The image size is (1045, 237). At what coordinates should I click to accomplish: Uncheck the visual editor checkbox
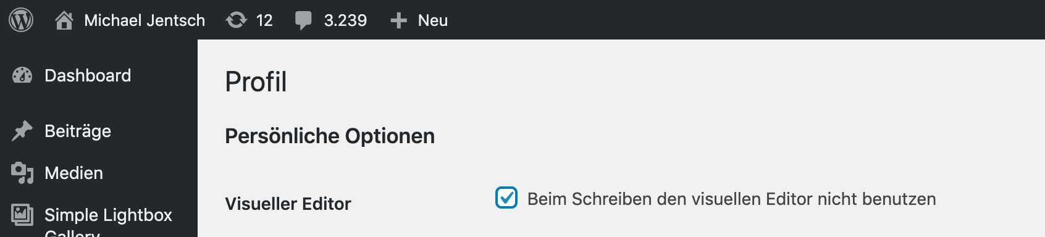(506, 198)
